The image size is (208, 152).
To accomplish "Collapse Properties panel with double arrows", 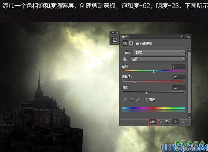I will point(182,37).
